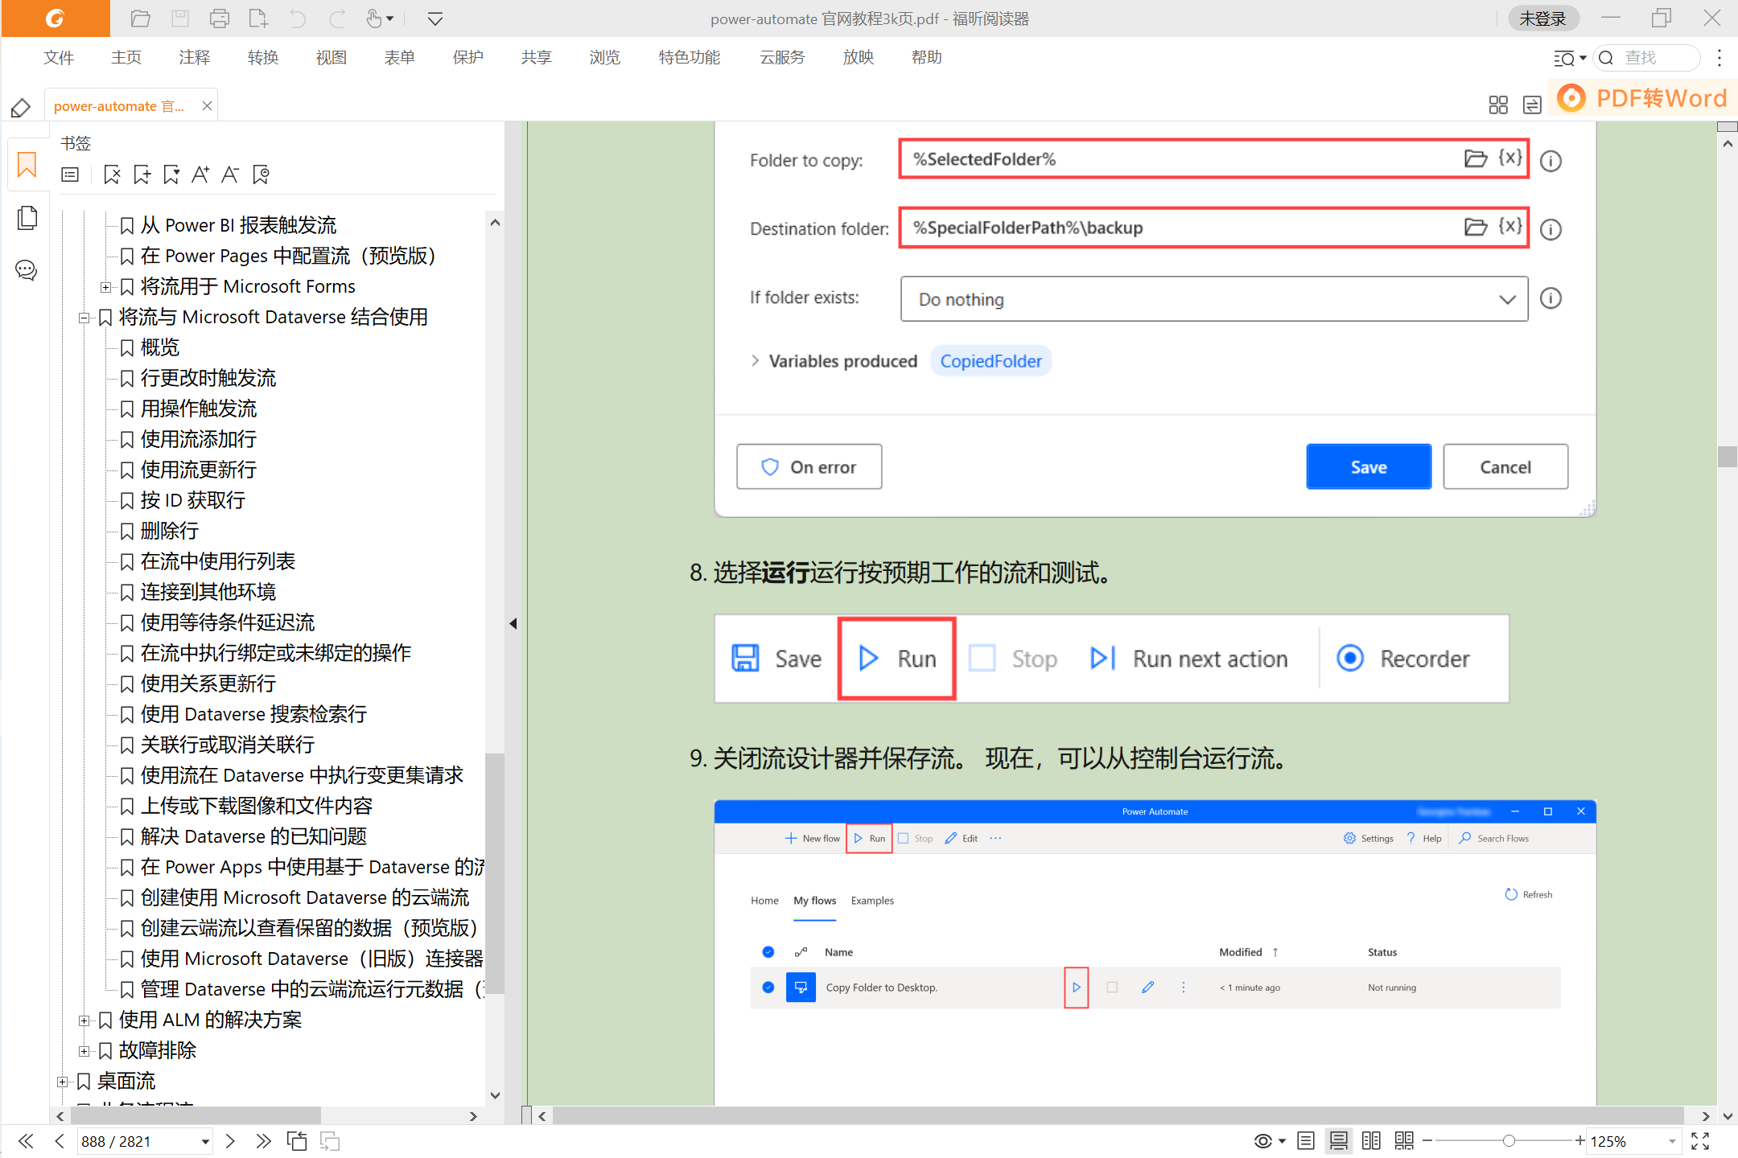Expand the 使用 ALM 的解决方案 bookmark

[84, 1020]
